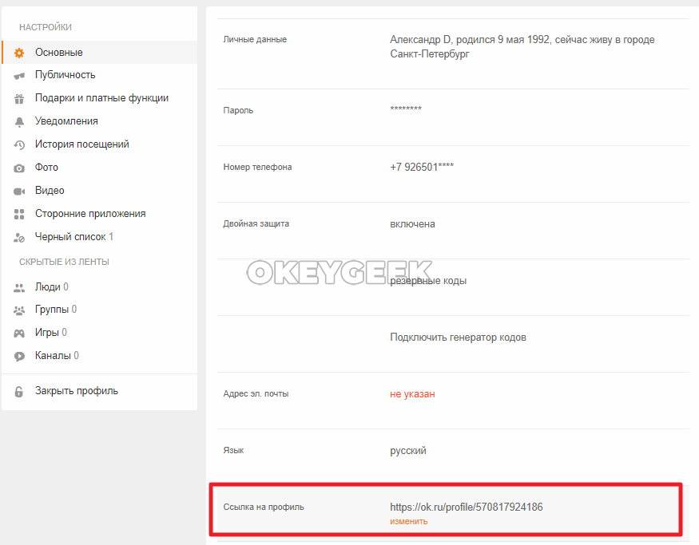The height and width of the screenshot is (545, 699).
Task: Click the gear icon next to Основные
Action: point(19,53)
